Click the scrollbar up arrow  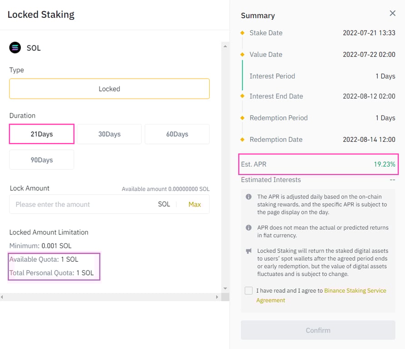225,45
